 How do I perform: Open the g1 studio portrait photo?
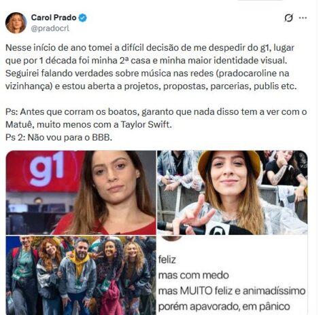(x=81, y=193)
